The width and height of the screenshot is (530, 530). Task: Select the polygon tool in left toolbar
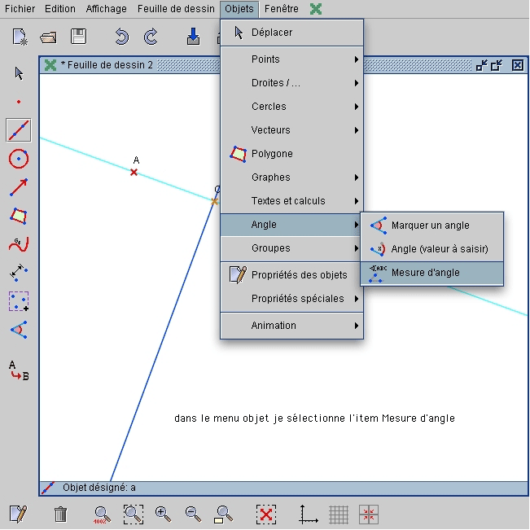pos(19,216)
